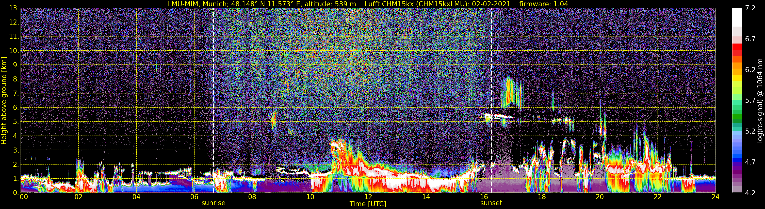
Task: Click the height axis tick label 11
Action: 14,37
